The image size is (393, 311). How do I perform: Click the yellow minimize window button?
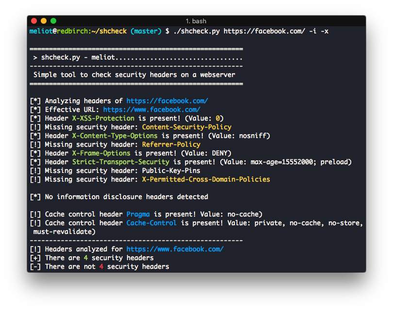click(44, 21)
